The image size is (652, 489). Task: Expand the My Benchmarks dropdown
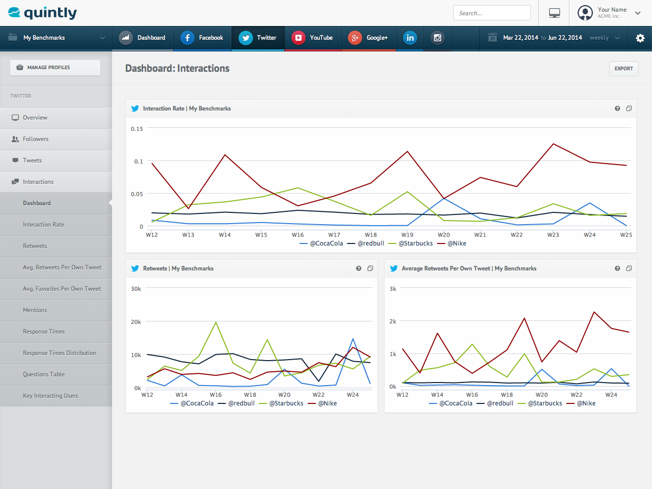click(55, 38)
